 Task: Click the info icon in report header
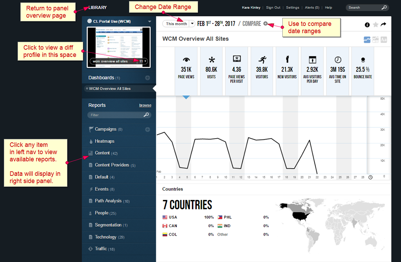367,25
